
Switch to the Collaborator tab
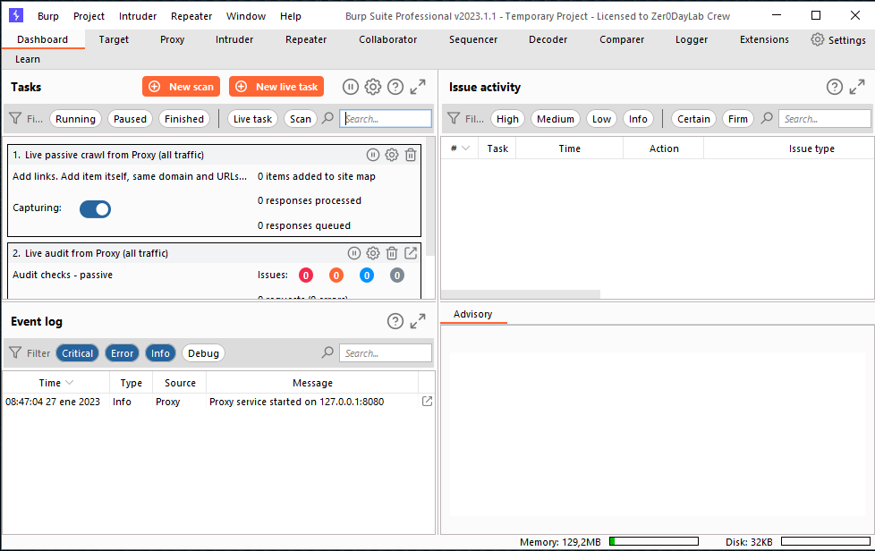point(387,39)
